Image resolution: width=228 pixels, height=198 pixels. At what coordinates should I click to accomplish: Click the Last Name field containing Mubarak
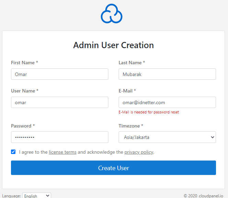[x=167, y=74]
